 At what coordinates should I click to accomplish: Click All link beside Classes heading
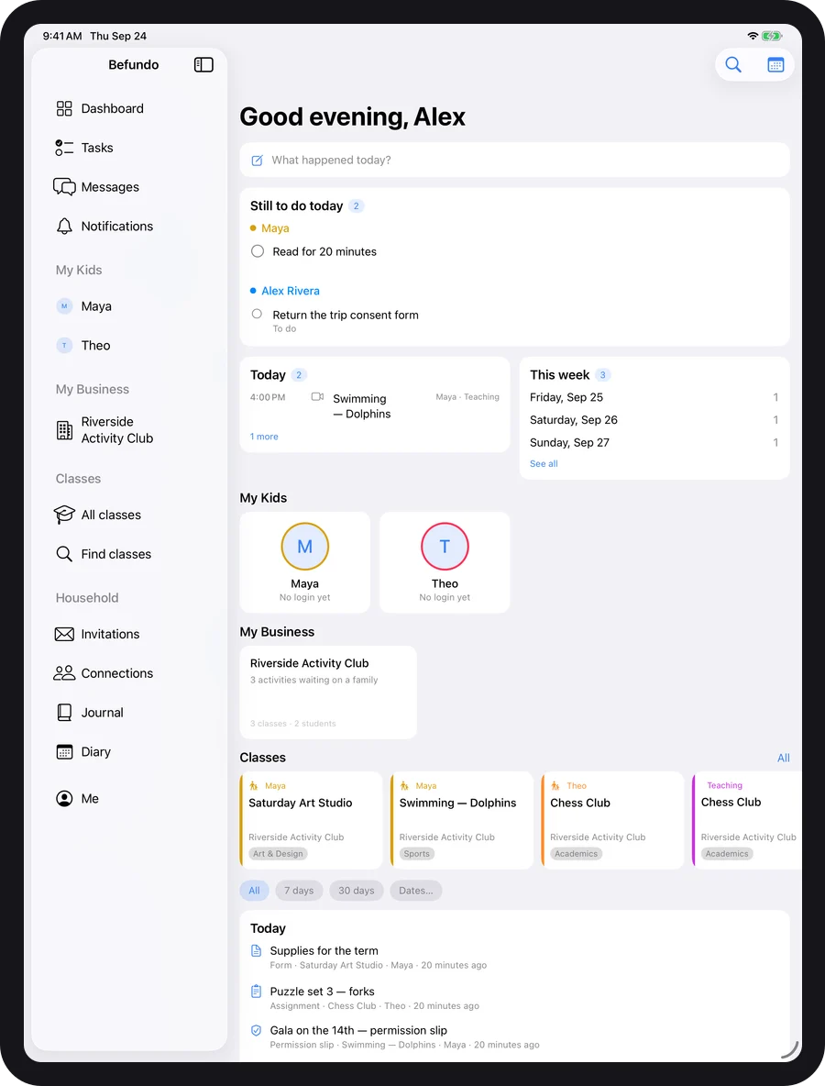click(784, 758)
